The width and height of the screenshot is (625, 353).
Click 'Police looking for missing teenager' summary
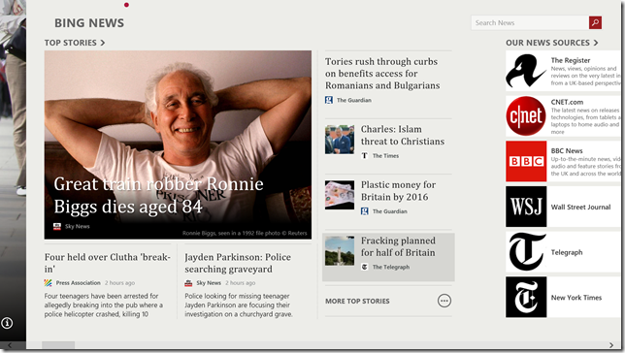(x=239, y=305)
